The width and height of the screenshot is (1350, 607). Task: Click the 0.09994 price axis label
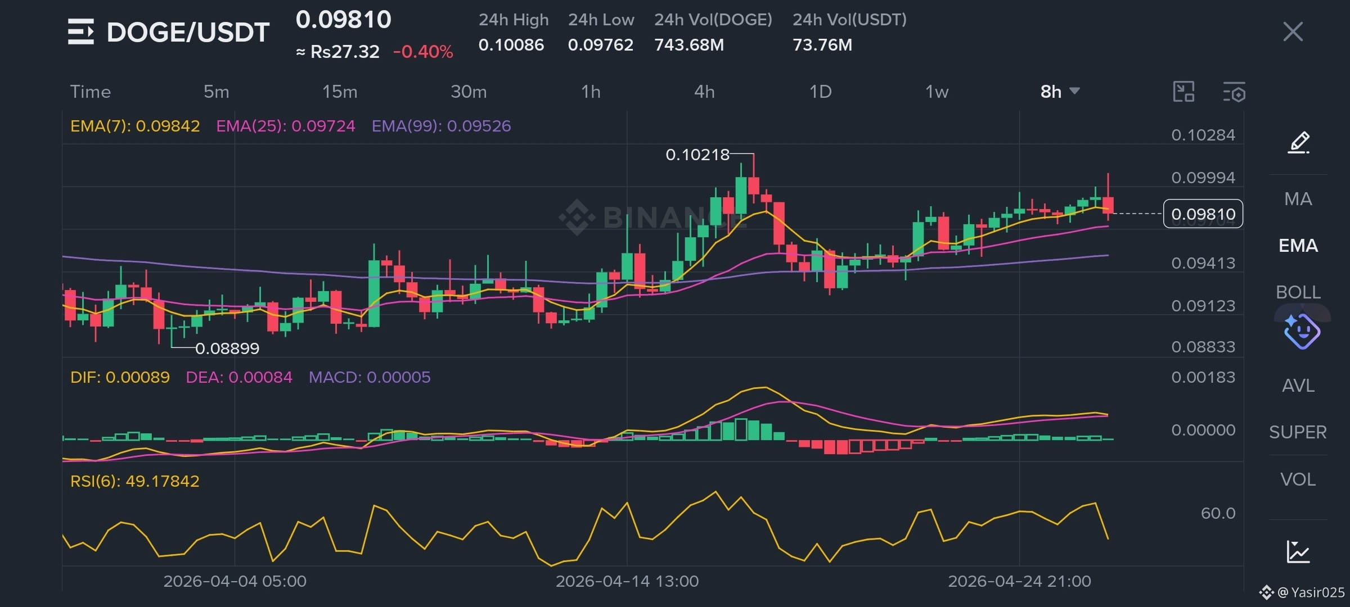1203,178
